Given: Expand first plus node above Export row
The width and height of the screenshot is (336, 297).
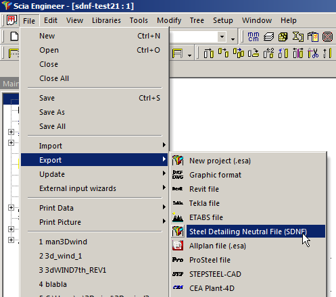Looking at the screenshot, I should [x=11, y=132].
